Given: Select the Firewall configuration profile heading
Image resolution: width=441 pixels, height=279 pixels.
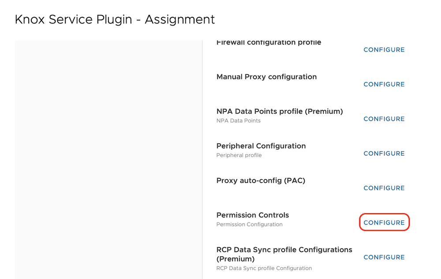Looking at the screenshot, I should click(269, 43).
